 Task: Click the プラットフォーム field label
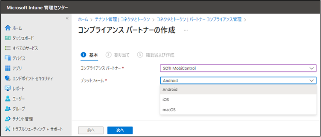tap(92, 80)
